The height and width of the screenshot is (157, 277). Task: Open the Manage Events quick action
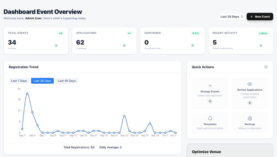click(x=210, y=93)
